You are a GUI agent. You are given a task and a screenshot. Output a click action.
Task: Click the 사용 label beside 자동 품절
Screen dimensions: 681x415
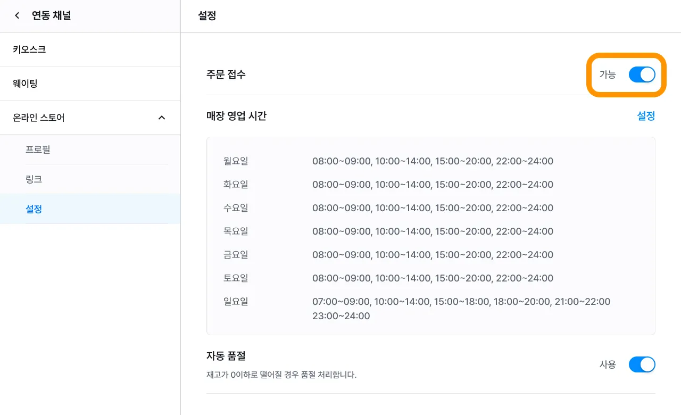[608, 364]
